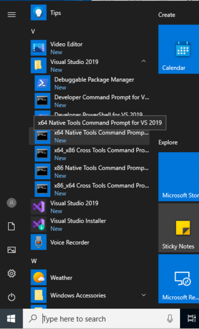Select 'x64_x86 Cross Tools Command Pro...' label
This screenshot has height=329, width=199.
(101, 150)
